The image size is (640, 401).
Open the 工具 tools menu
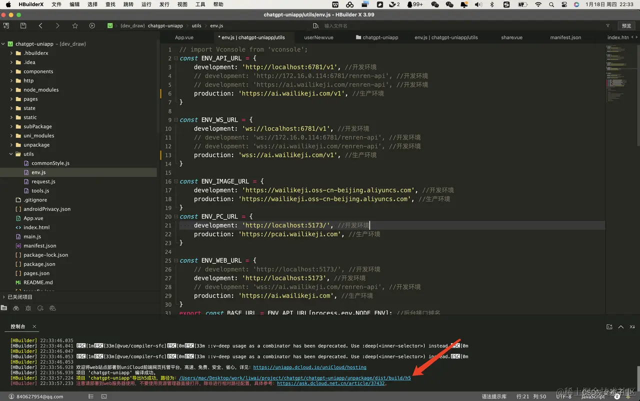[200, 4]
